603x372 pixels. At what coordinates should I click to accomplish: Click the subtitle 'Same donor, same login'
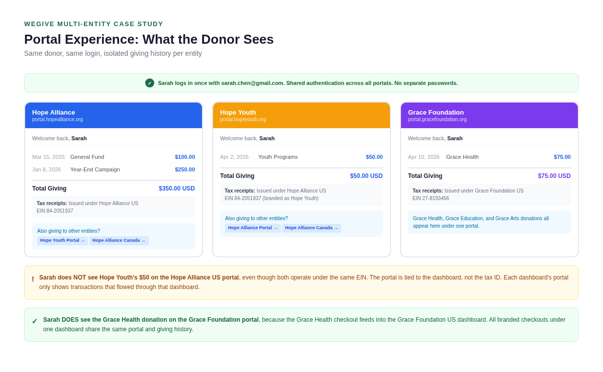click(x=113, y=53)
